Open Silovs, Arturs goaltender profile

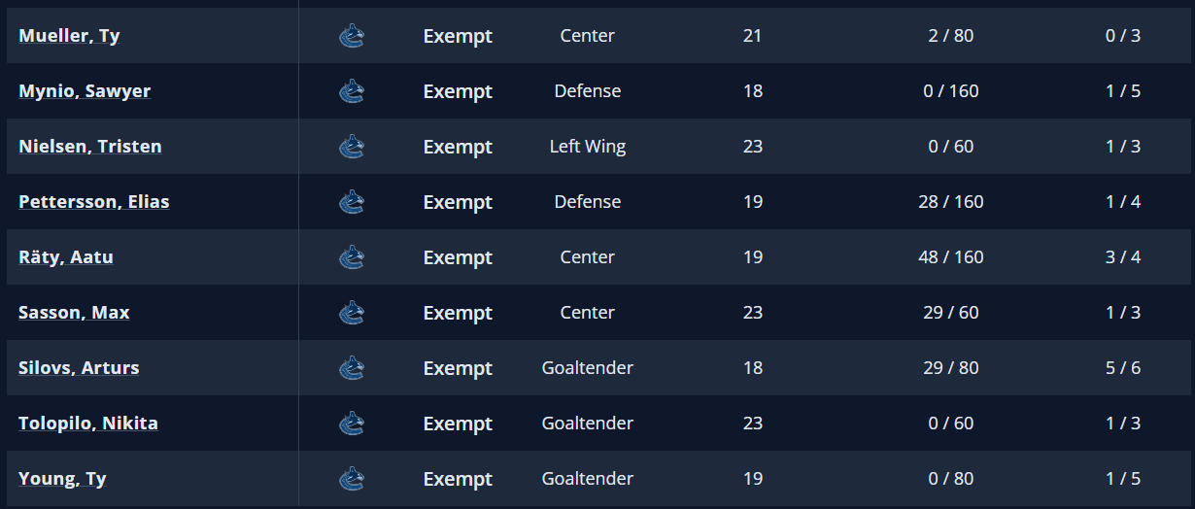click(79, 368)
